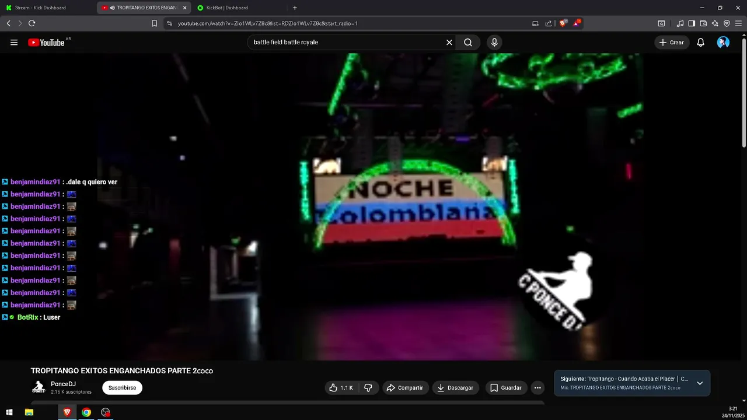This screenshot has width=747, height=420.
Task: Open PonceDJ channel name link
Action: tap(63, 384)
